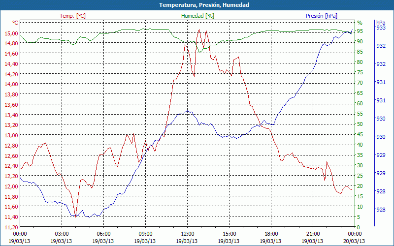This screenshot has height=246, width=394.
Task: Click the 11,40 temperature axis value
Action: coord(11,217)
